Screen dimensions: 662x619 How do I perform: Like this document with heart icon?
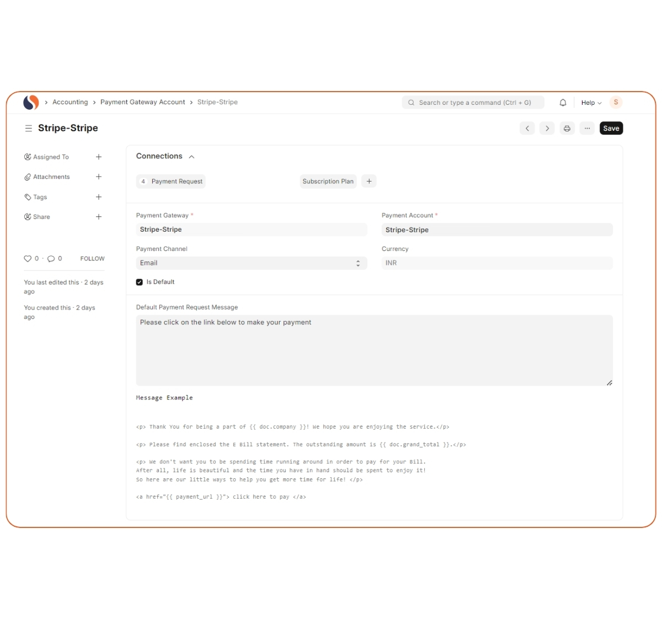(x=28, y=259)
